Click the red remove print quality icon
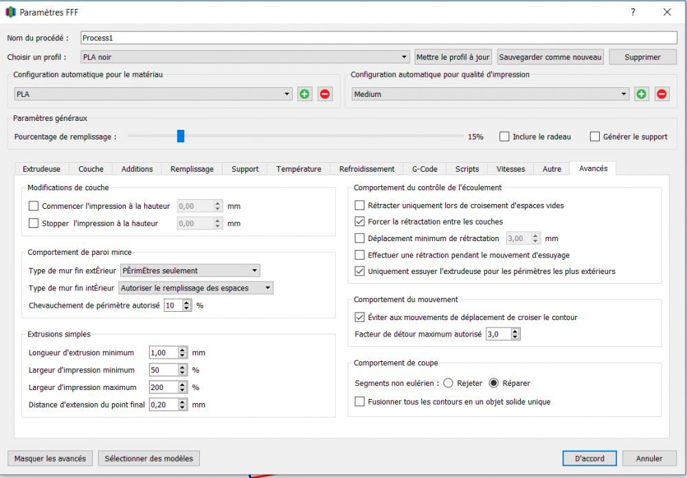Screen dimensions: 687x478 click(662, 94)
